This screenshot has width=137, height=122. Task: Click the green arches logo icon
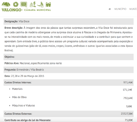click(48, 5)
